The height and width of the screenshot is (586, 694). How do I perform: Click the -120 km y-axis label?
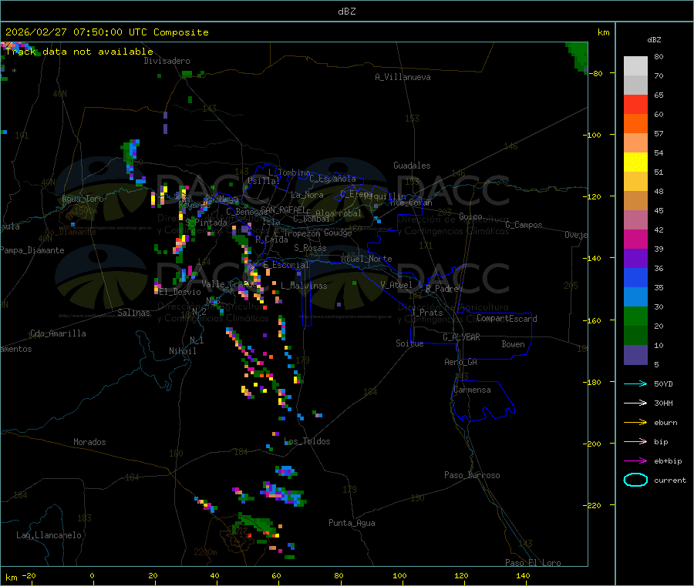[591, 196]
